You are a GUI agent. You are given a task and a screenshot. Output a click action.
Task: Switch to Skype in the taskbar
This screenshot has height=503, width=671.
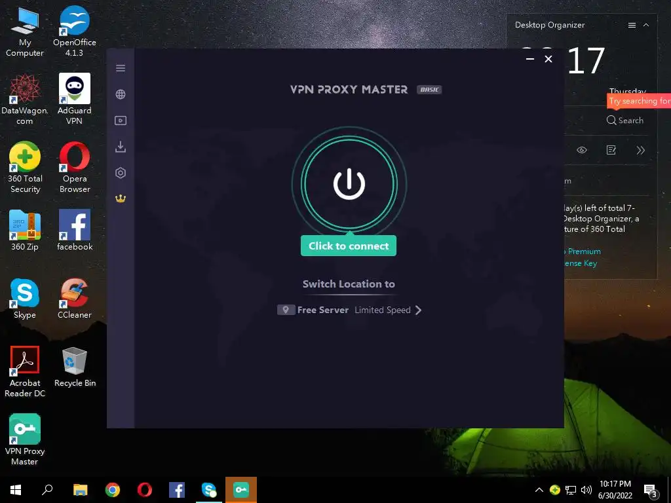click(x=209, y=490)
